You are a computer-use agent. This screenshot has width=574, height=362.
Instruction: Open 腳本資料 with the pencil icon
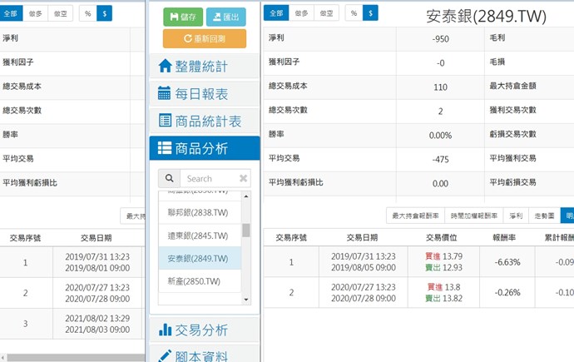tap(205, 355)
